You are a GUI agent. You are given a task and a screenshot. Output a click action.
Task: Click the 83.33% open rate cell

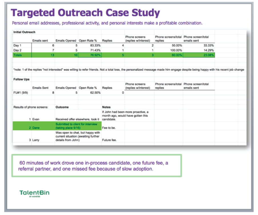90,45
